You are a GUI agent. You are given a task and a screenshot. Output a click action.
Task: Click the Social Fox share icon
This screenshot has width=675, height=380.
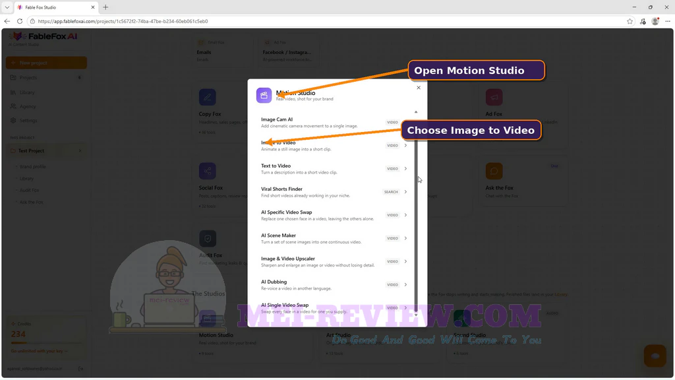pyautogui.click(x=208, y=171)
